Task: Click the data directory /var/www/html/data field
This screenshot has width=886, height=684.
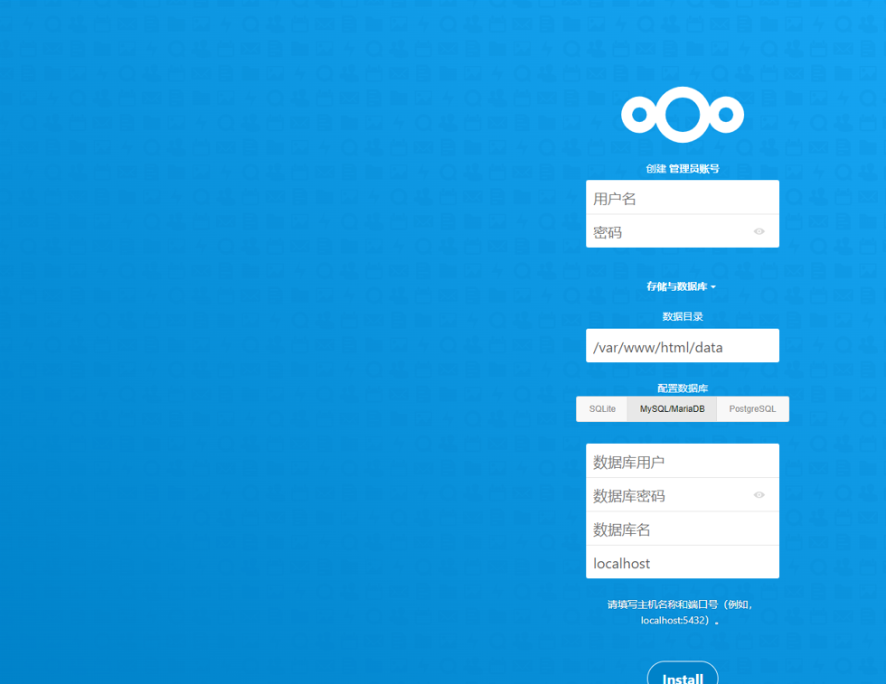Action: tap(682, 346)
